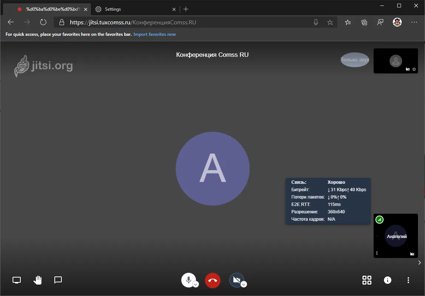Viewport: 425px width, 296px height.
Task: Click 'Import favorites now' link
Action: 155,34
